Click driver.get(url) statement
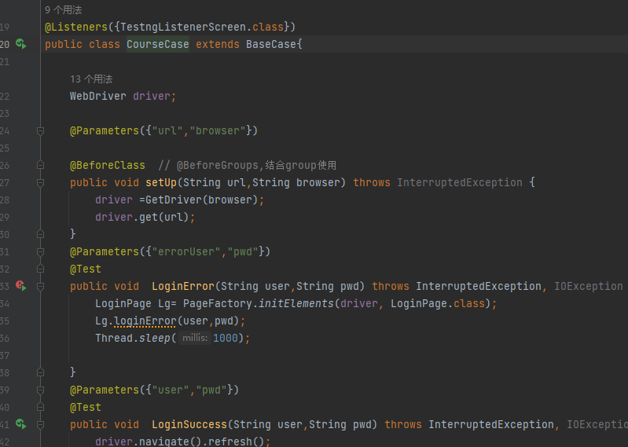Image resolution: width=628 pixels, height=447 pixels. point(145,217)
